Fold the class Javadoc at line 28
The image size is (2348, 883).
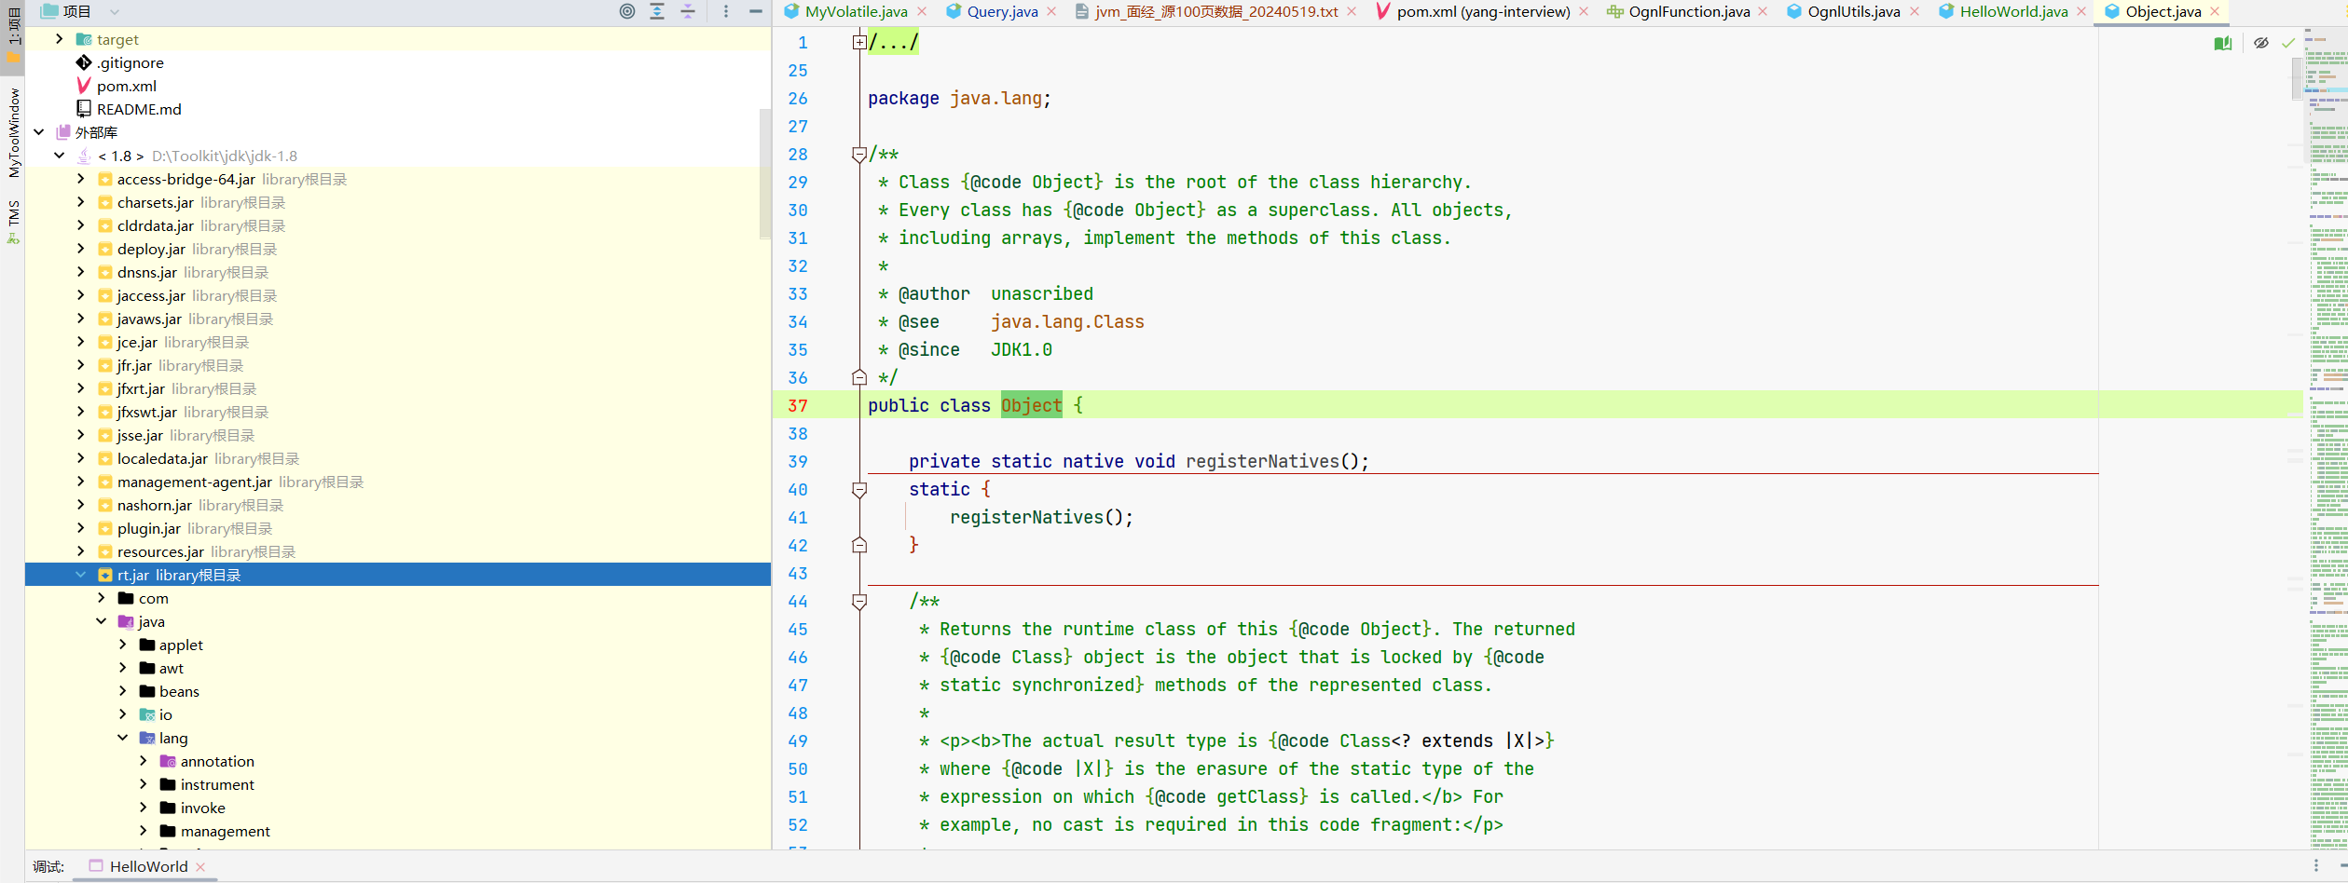click(x=859, y=154)
